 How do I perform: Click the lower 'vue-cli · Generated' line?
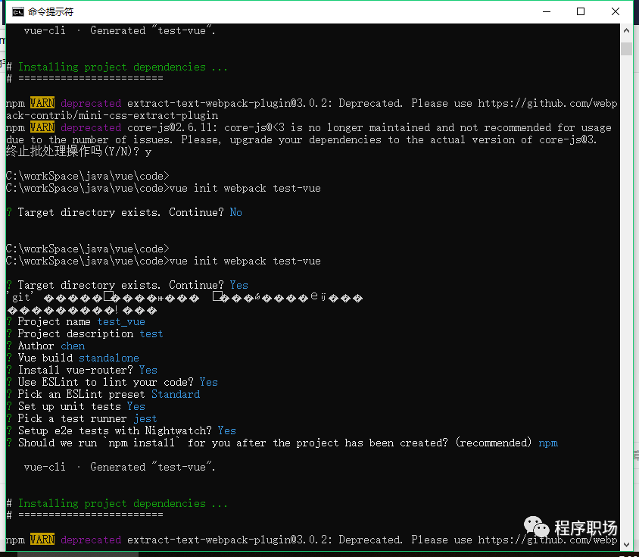pos(120,467)
